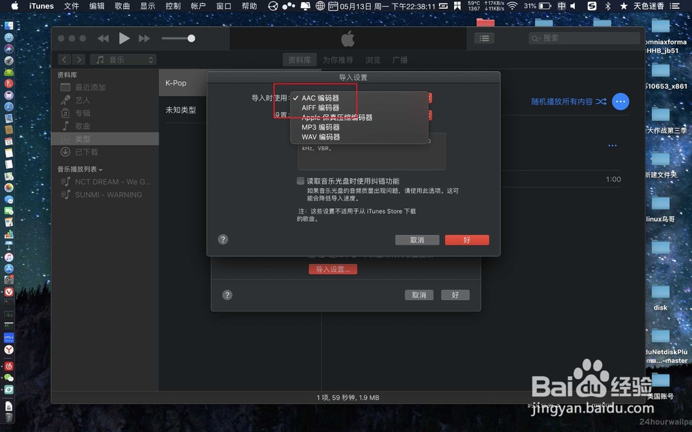The width and height of the screenshot is (692, 432).
Task: Select 艺人 in the sidebar
Action: coord(105,100)
